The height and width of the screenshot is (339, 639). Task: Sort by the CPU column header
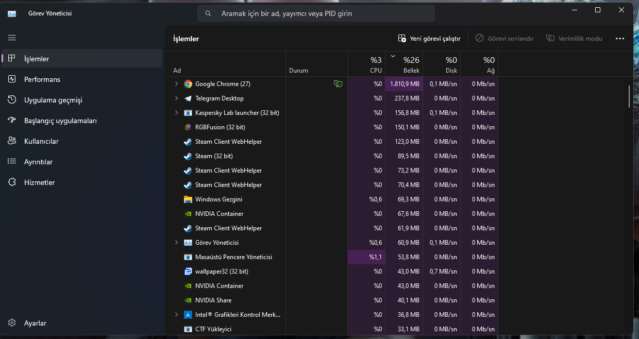tap(366, 64)
